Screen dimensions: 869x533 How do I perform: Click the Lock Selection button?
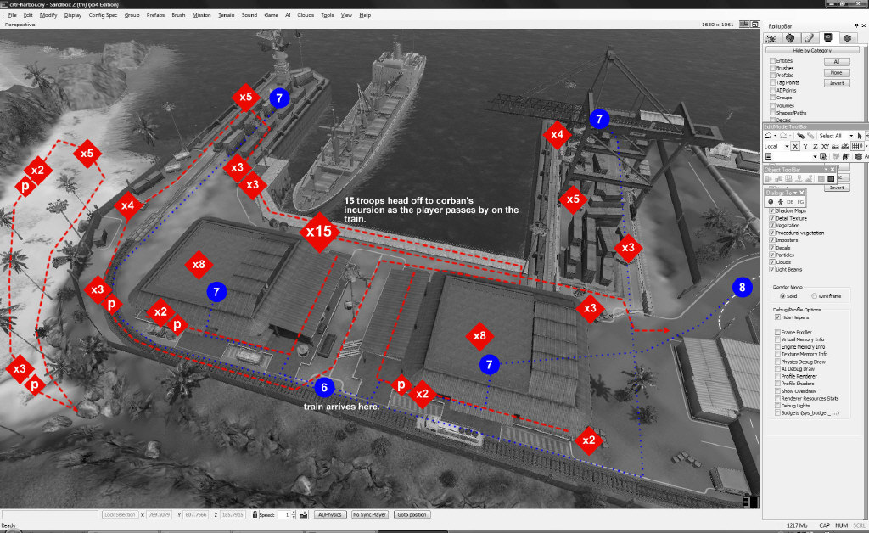(120, 514)
